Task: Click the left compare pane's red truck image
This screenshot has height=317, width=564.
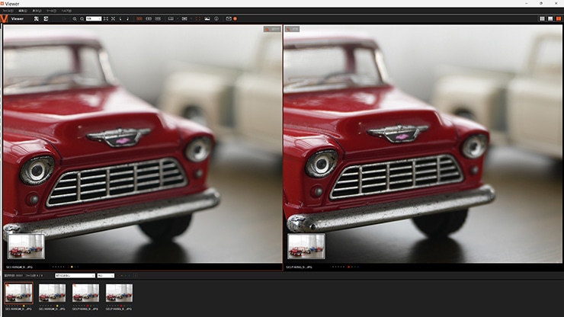Action: (143, 144)
